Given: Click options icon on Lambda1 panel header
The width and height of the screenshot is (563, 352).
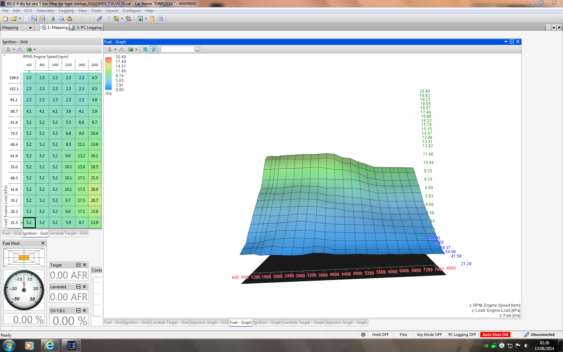Looking at the screenshot, I should point(78,287).
